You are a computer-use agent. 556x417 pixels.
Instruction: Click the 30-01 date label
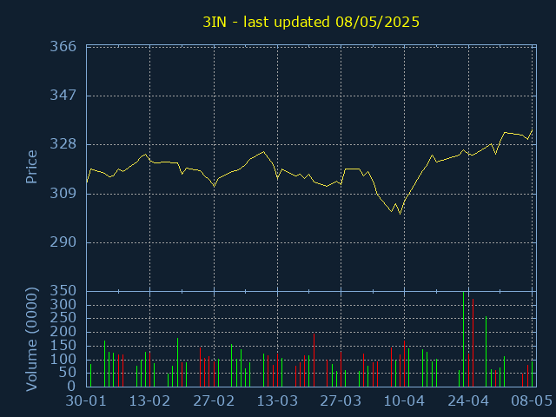click(x=86, y=401)
